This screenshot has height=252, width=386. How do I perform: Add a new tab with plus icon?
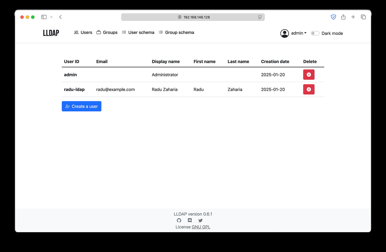(x=353, y=17)
